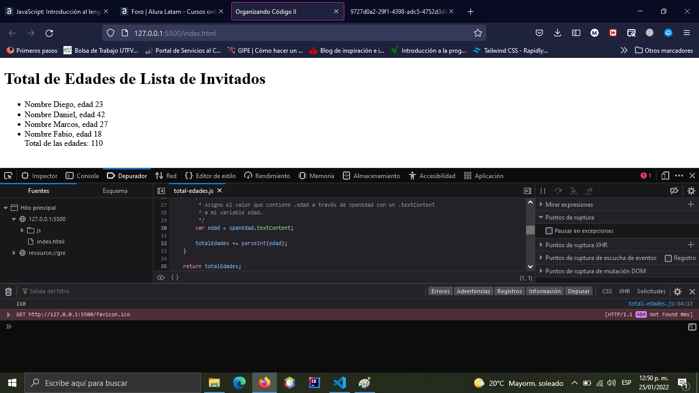Open total-edades.js:54:13 source link in console
Viewport: 699px width, 393px height.
point(660,303)
